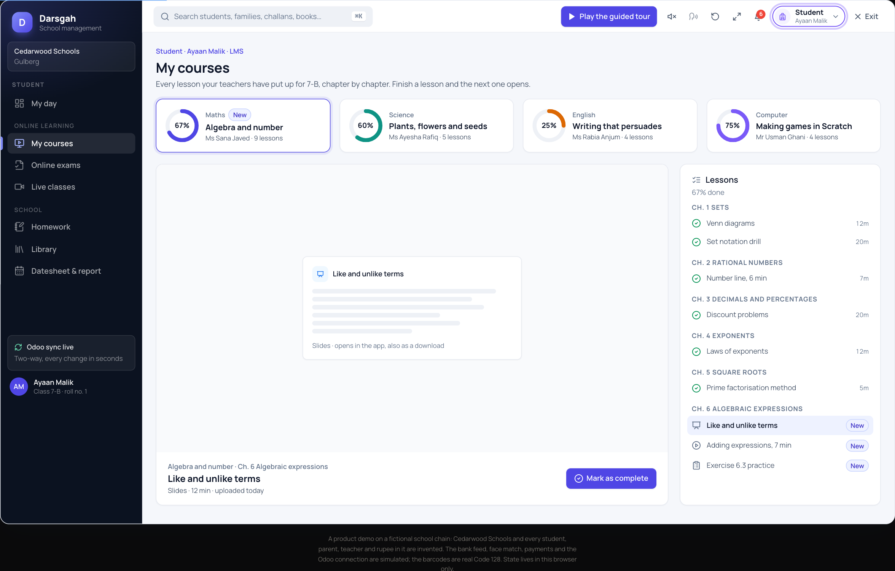Click the search students, families input field
This screenshot has height=571, width=895.
pos(263,16)
